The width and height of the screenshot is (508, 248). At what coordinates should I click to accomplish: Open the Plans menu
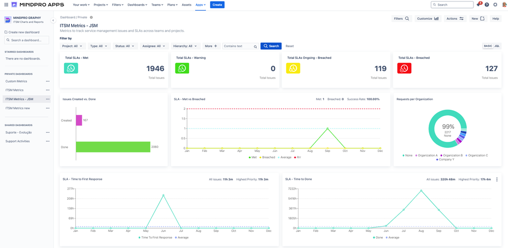coord(173,5)
